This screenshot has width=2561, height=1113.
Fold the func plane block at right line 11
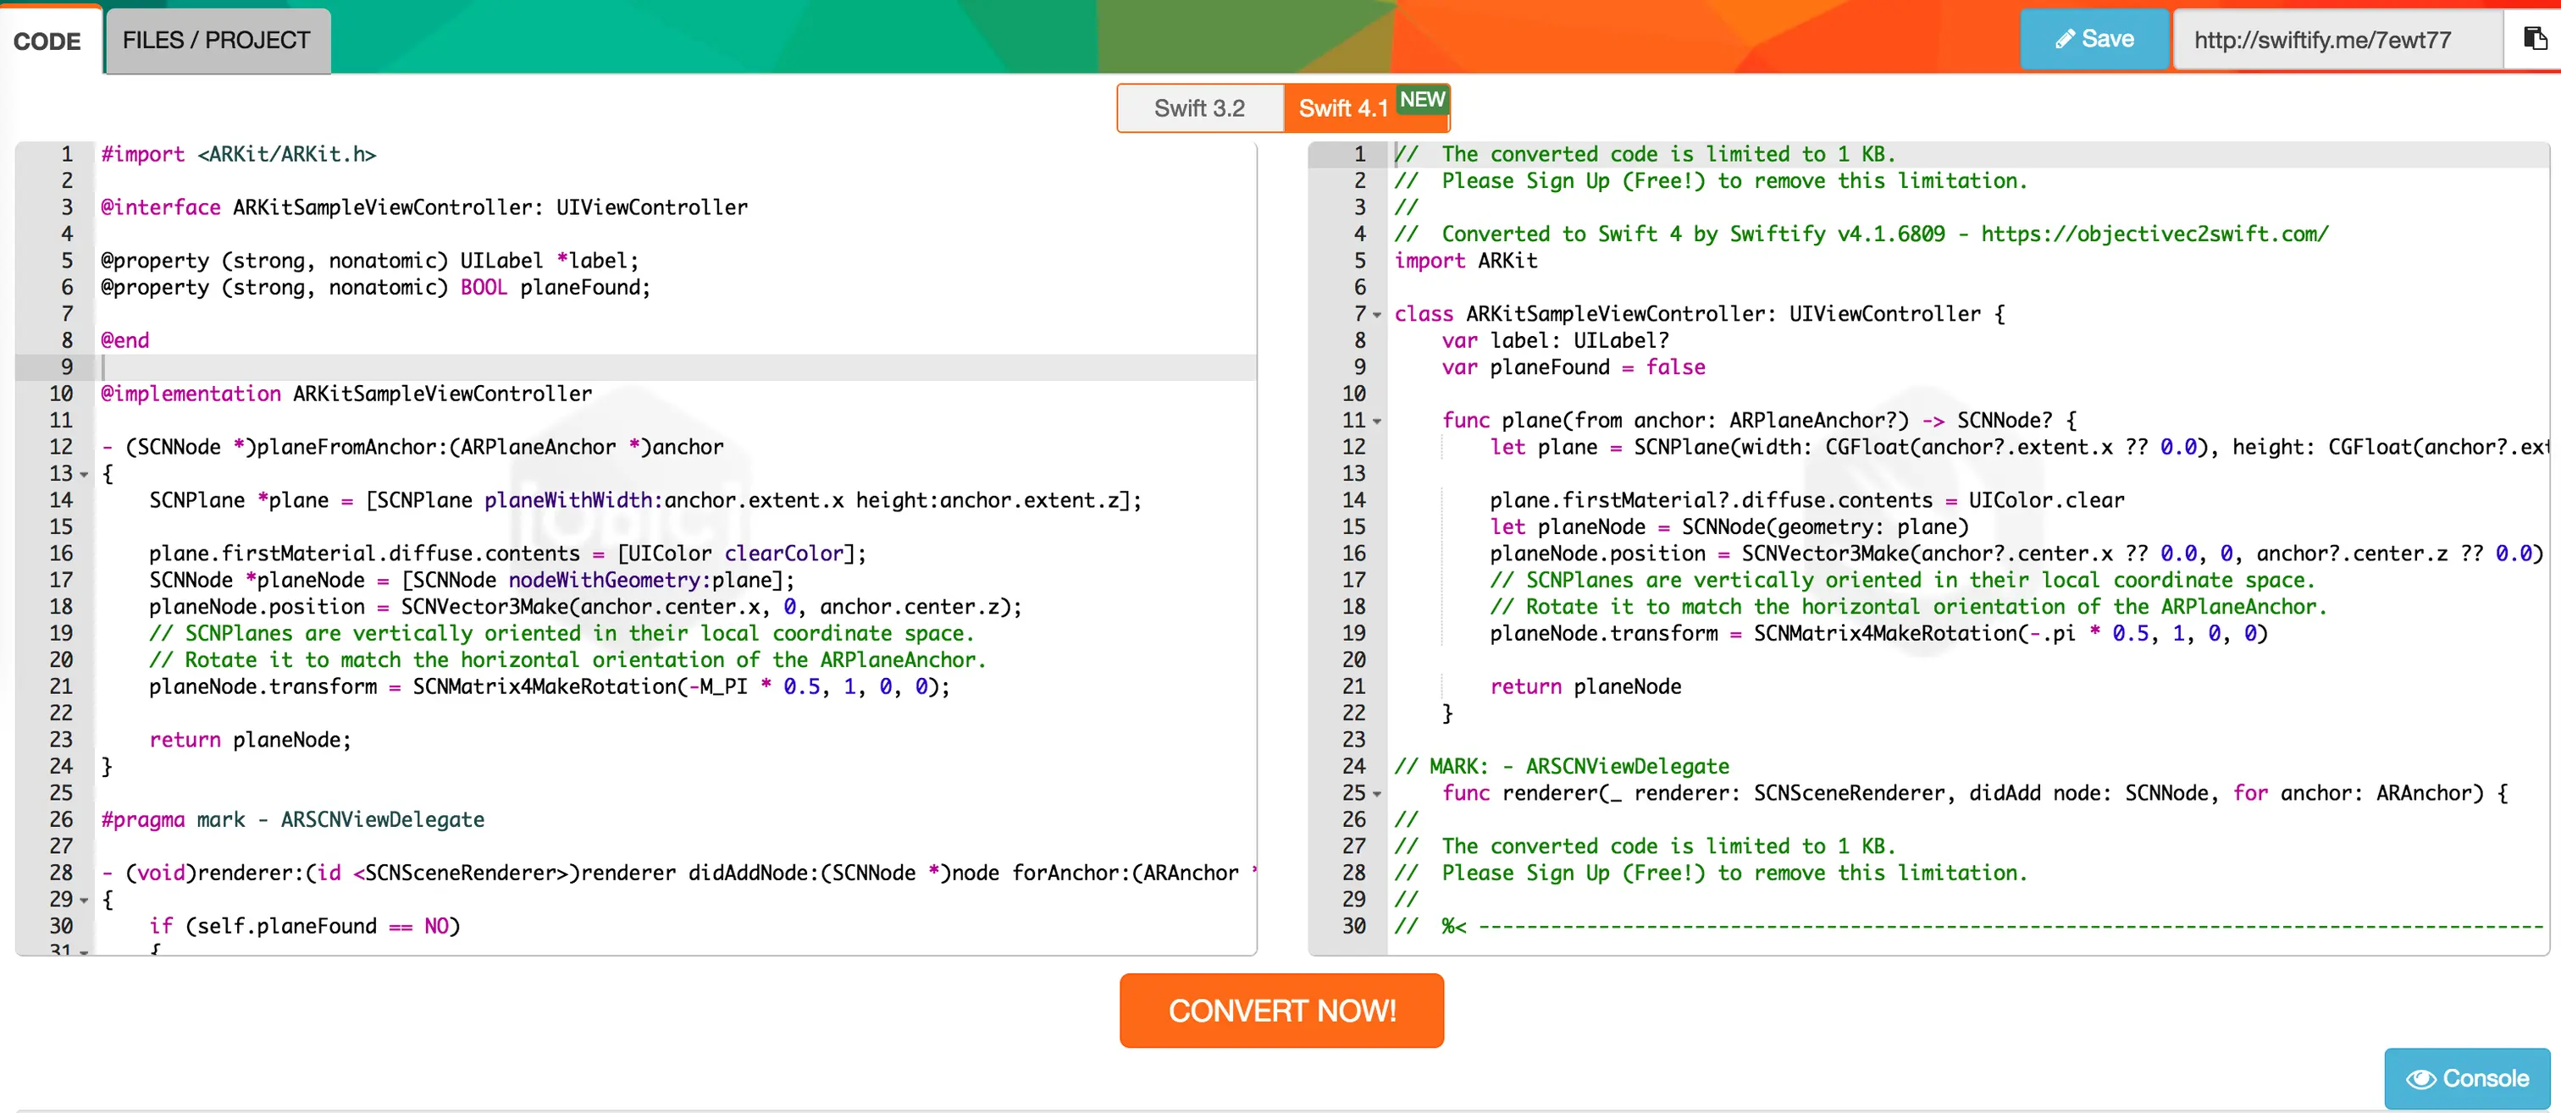pyautogui.click(x=1377, y=422)
